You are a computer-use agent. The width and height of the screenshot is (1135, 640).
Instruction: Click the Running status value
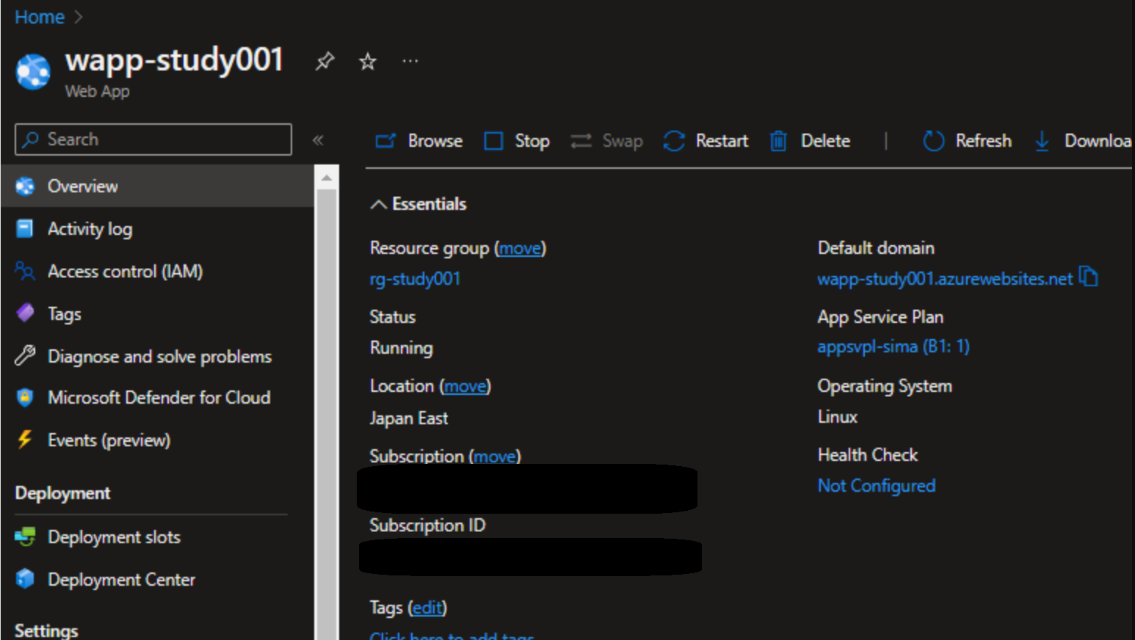(402, 348)
